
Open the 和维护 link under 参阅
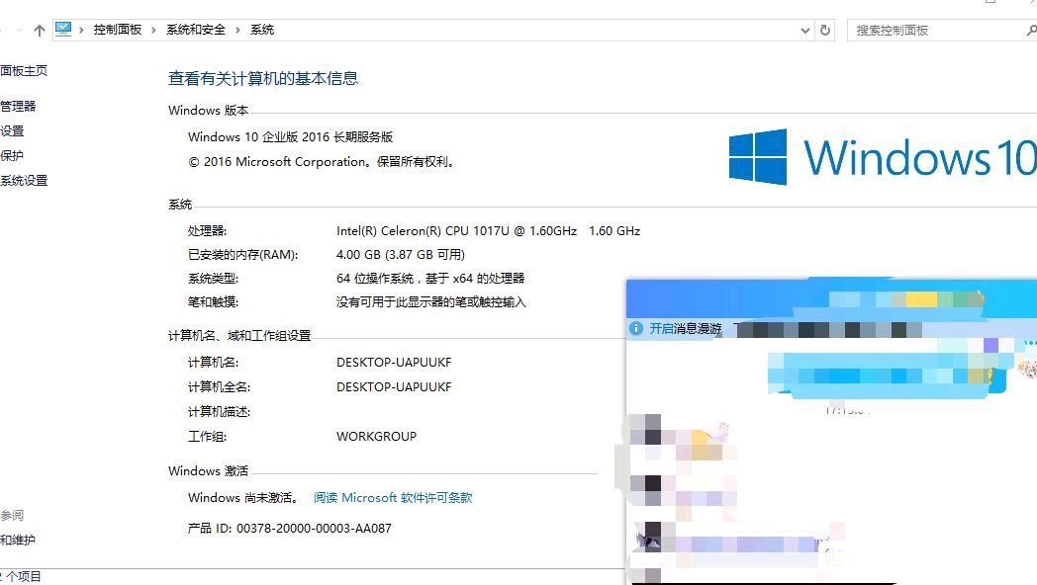pos(18,541)
